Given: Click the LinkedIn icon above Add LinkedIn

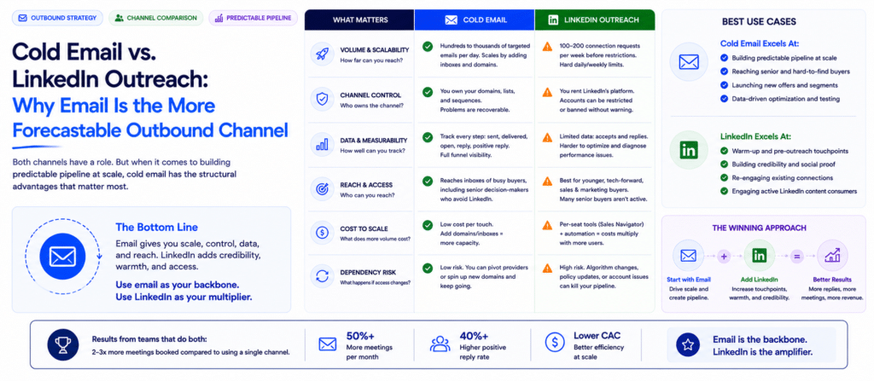Looking at the screenshot, I should click(759, 256).
